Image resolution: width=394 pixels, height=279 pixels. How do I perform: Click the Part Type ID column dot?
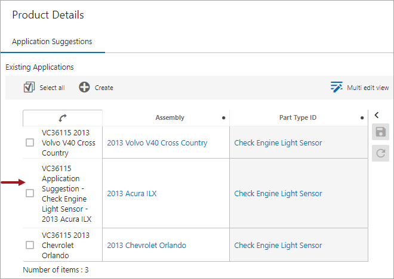(362, 117)
